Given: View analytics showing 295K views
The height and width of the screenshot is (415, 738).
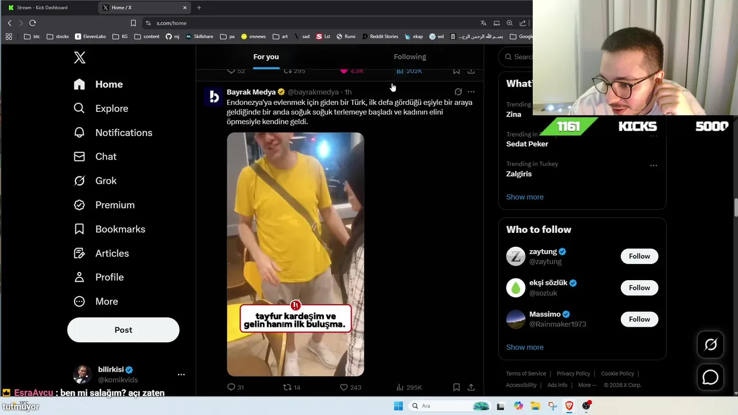Looking at the screenshot, I should [409, 387].
